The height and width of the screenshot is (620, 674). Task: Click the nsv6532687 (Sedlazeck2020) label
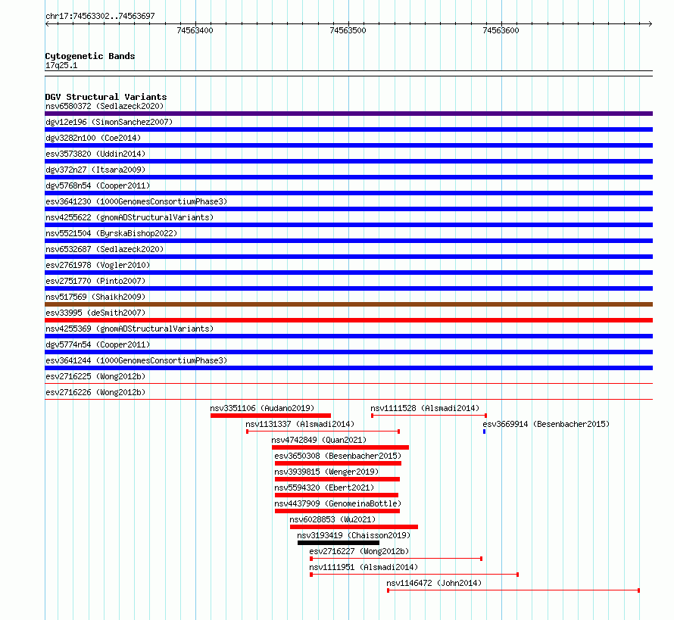[x=105, y=249]
